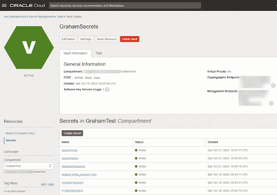277x195 pixels.
Task: Select Secrets in Resources list
Action: pyautogui.click(x=11, y=140)
